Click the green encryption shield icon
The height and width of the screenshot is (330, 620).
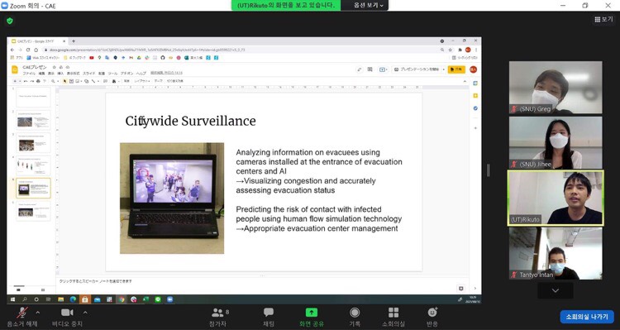(x=10, y=21)
